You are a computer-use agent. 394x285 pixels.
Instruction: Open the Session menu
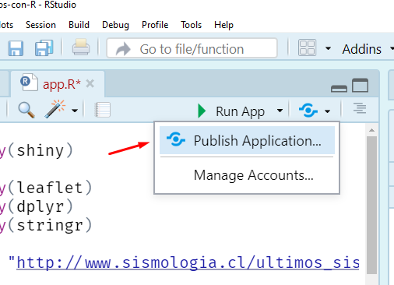pos(40,25)
